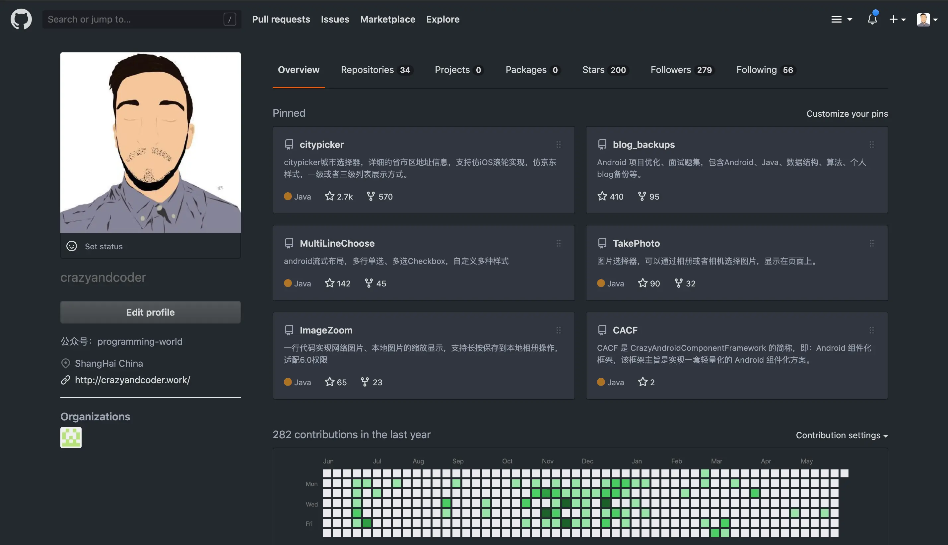The width and height of the screenshot is (948, 545).
Task: Open the notifications bell
Action: click(872, 19)
